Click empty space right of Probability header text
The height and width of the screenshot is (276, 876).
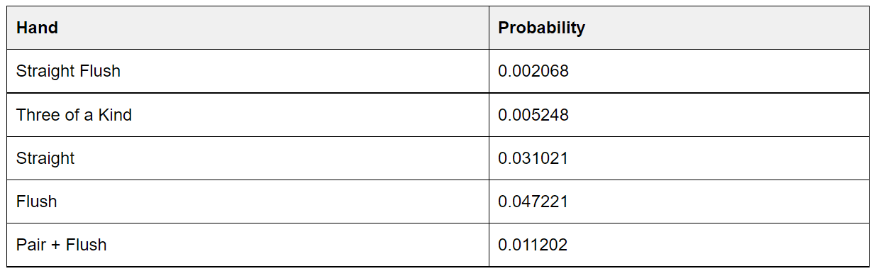[723, 28]
